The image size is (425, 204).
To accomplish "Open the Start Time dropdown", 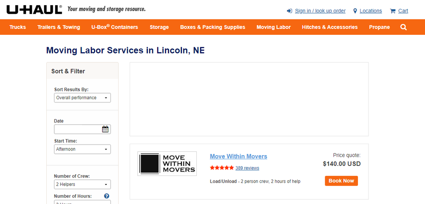I will point(82,149).
